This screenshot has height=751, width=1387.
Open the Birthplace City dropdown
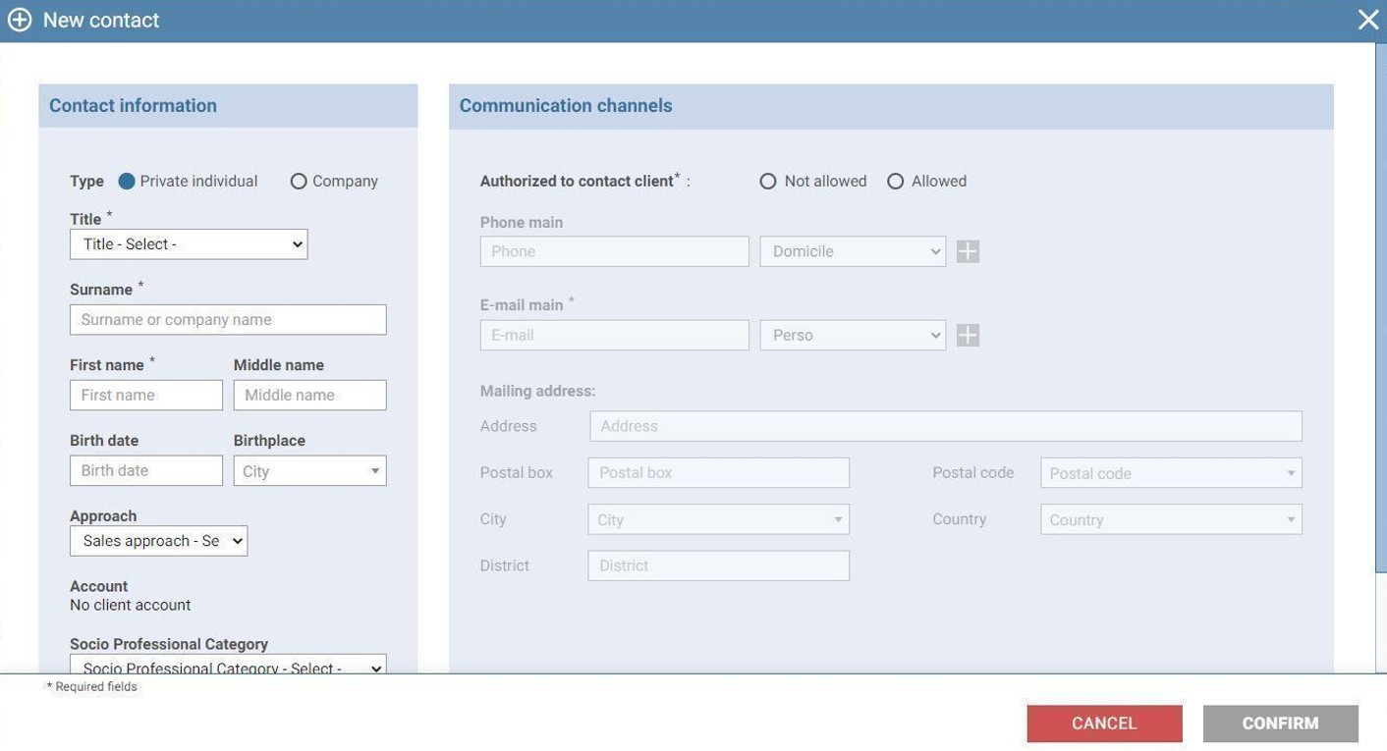309,470
